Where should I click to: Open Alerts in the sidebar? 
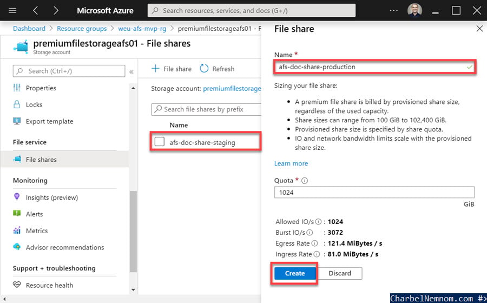[x=35, y=214]
